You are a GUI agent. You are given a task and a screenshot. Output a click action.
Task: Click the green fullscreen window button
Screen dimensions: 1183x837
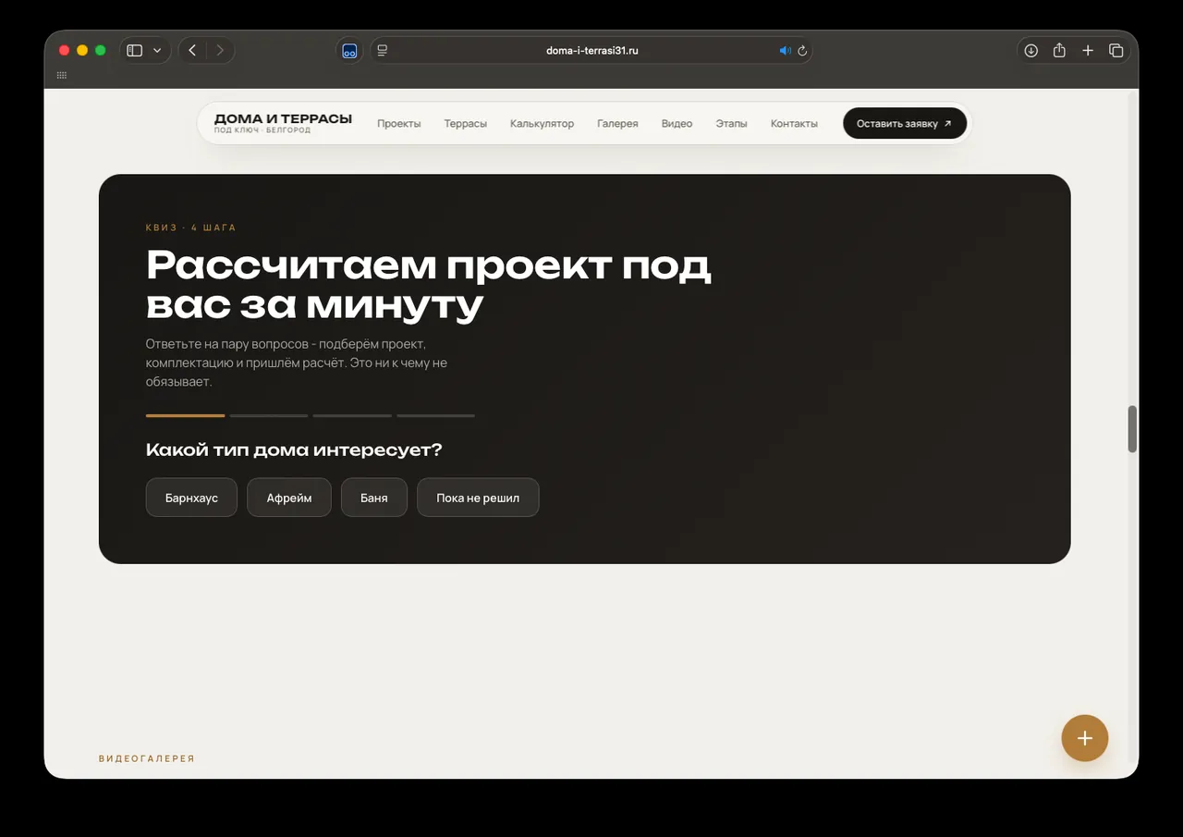(x=101, y=51)
